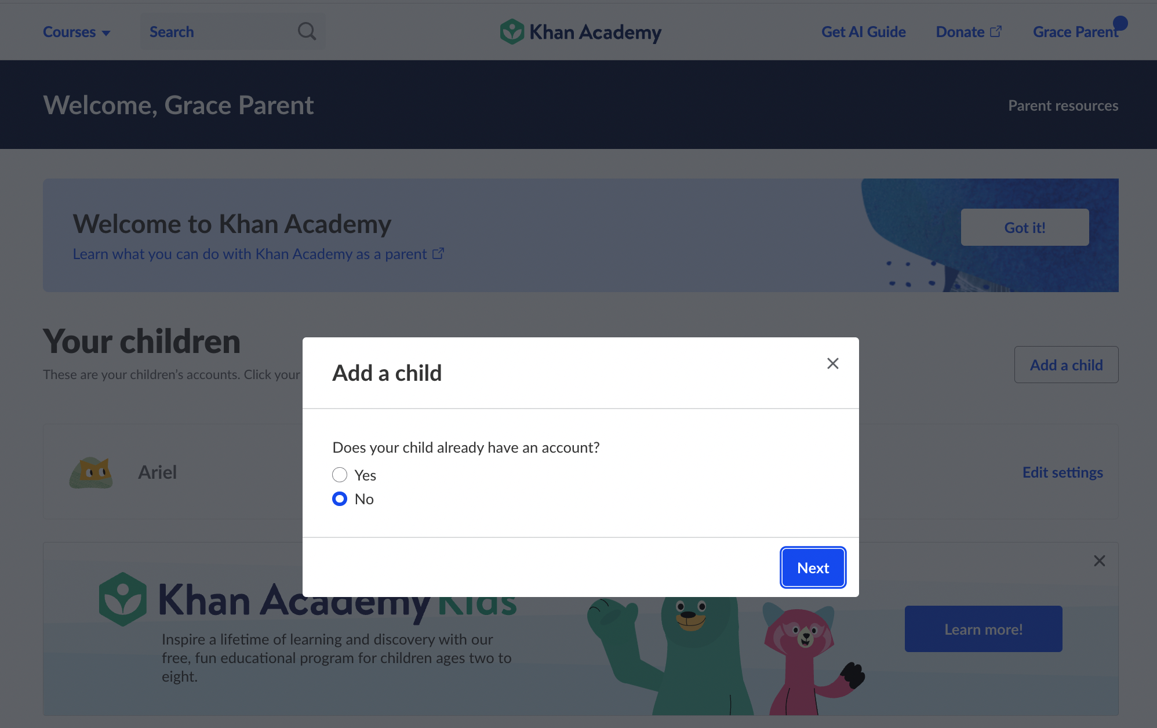Open the Grace Parent account menu

[x=1075, y=32]
